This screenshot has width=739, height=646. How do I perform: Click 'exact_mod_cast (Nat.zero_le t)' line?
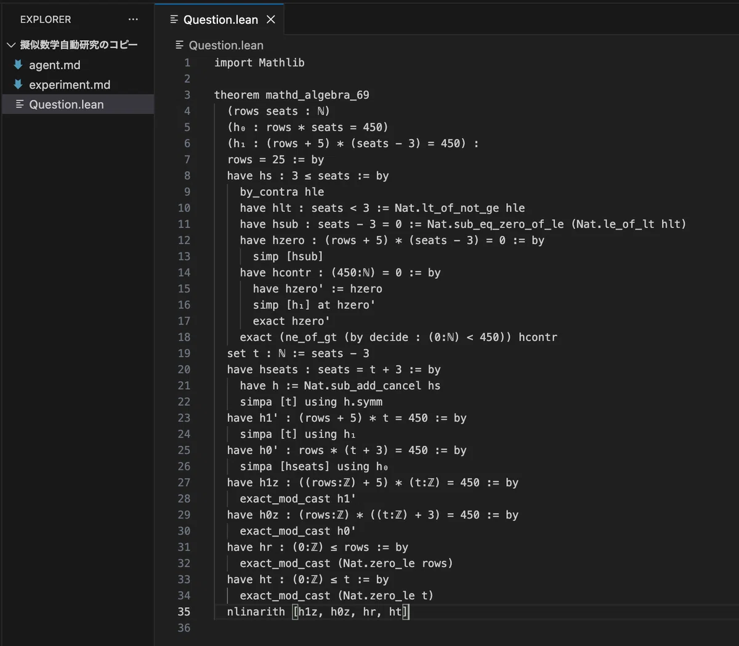pyautogui.click(x=337, y=596)
